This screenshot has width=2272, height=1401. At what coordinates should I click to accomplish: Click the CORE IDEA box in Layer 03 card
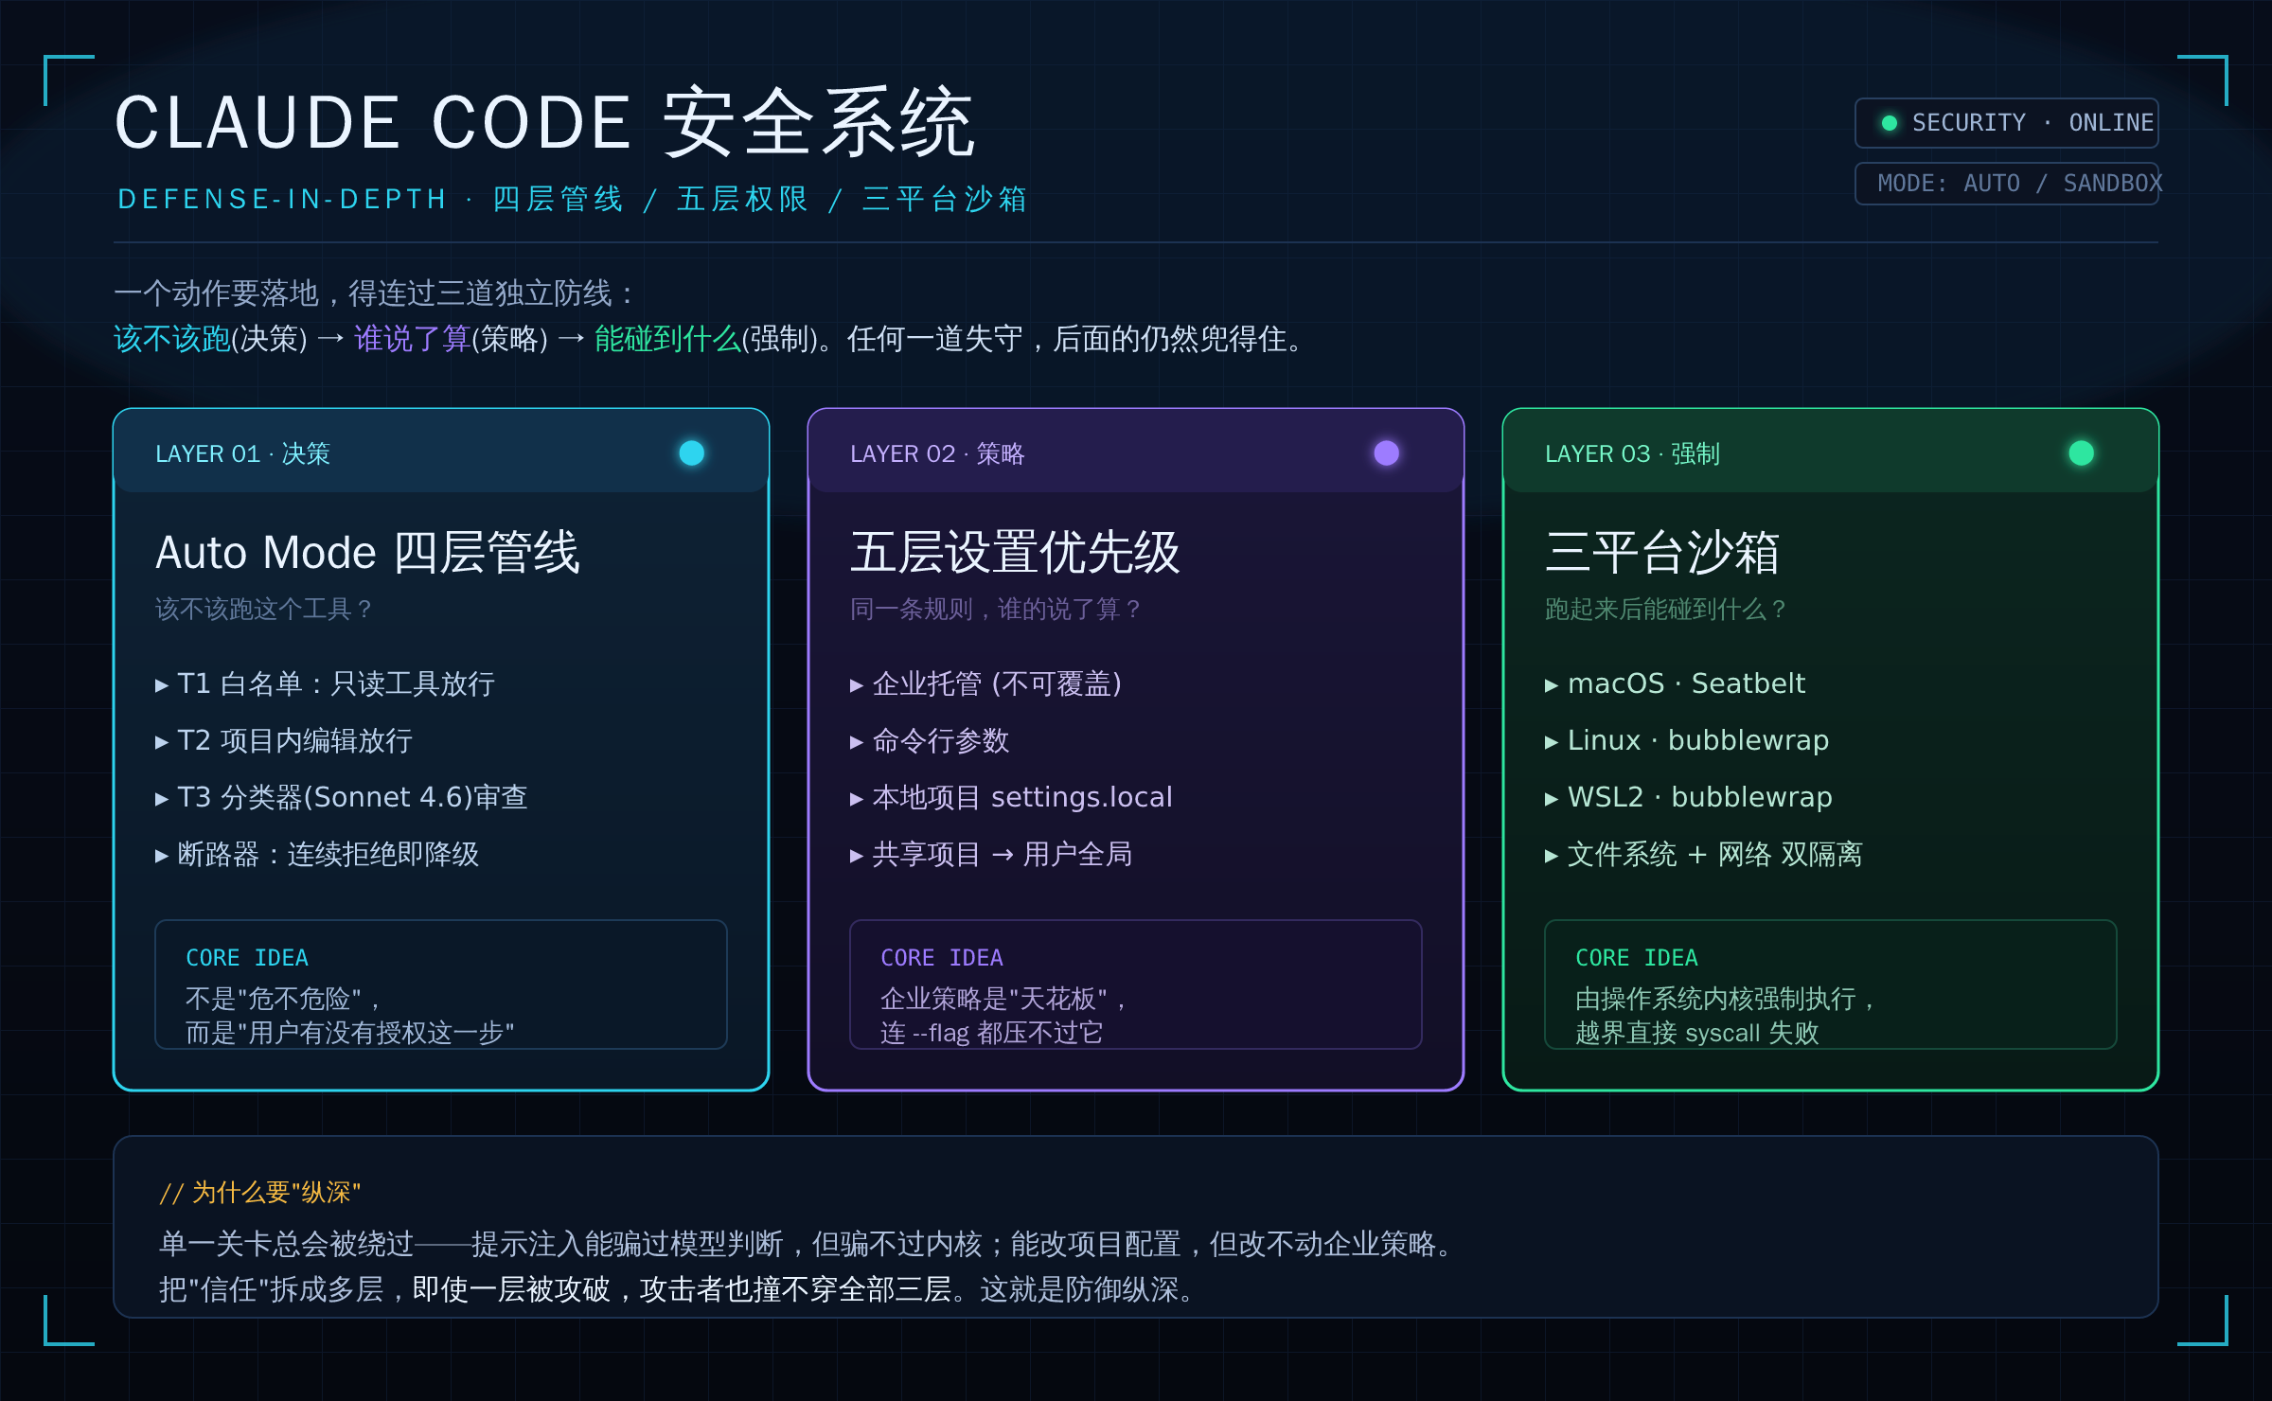1831,984
